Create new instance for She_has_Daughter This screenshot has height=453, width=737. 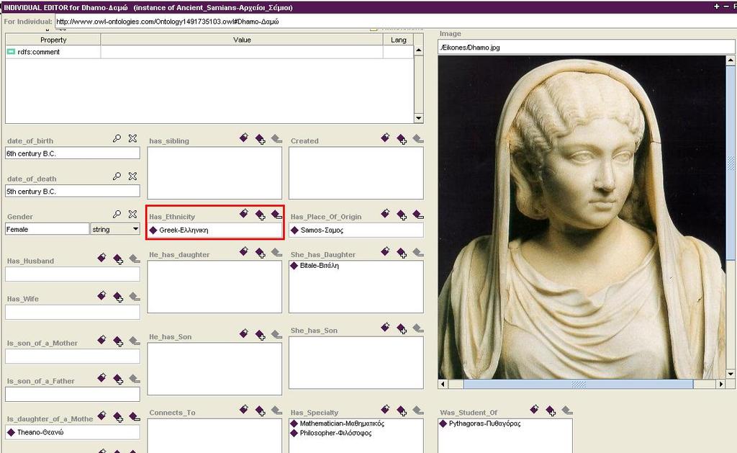coord(385,251)
